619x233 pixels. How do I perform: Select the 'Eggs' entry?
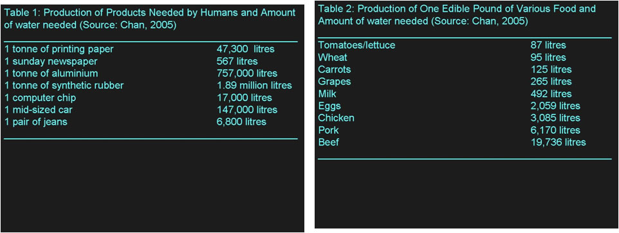tap(329, 107)
